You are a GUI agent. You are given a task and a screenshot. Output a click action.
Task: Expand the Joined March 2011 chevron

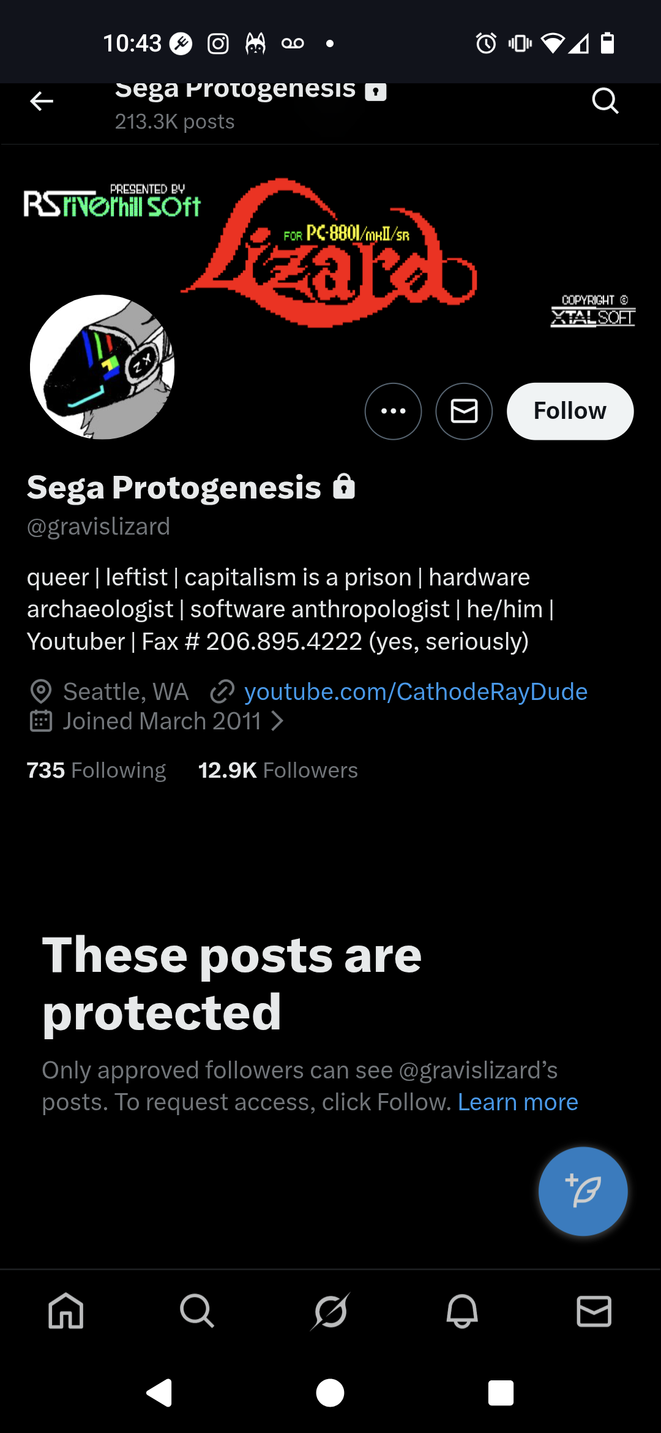click(x=277, y=721)
